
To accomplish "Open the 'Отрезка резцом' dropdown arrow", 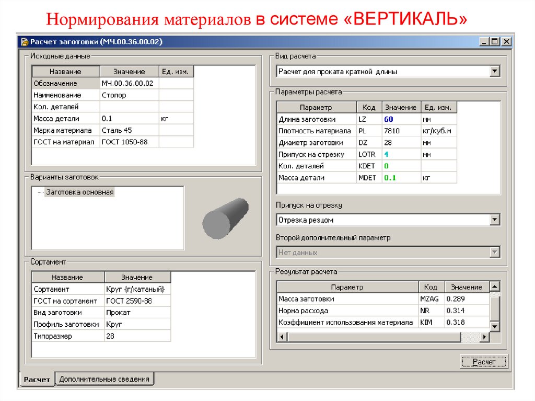I will tap(495, 220).
